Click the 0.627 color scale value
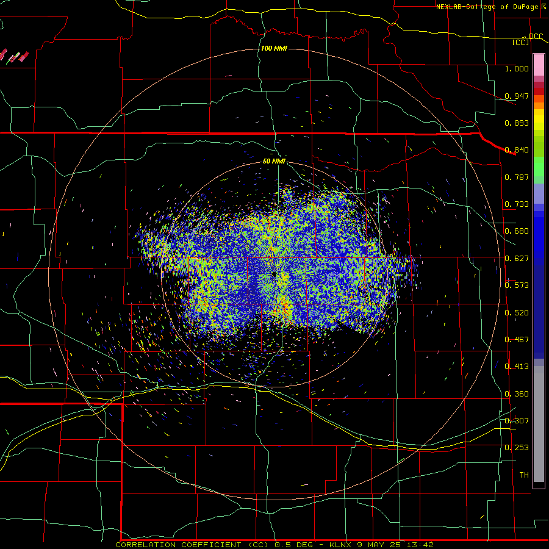The width and height of the screenshot is (549, 549). [517, 259]
